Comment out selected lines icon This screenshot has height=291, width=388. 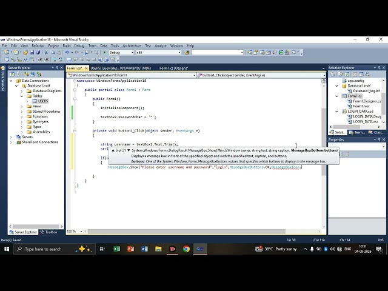click(55, 59)
